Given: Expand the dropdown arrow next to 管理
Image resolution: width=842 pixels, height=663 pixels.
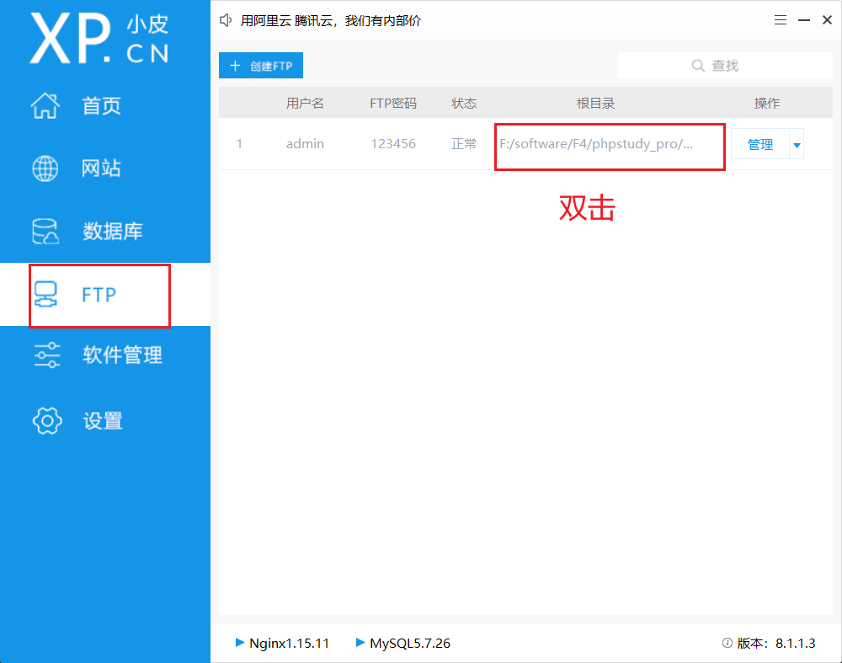Looking at the screenshot, I should [x=795, y=143].
